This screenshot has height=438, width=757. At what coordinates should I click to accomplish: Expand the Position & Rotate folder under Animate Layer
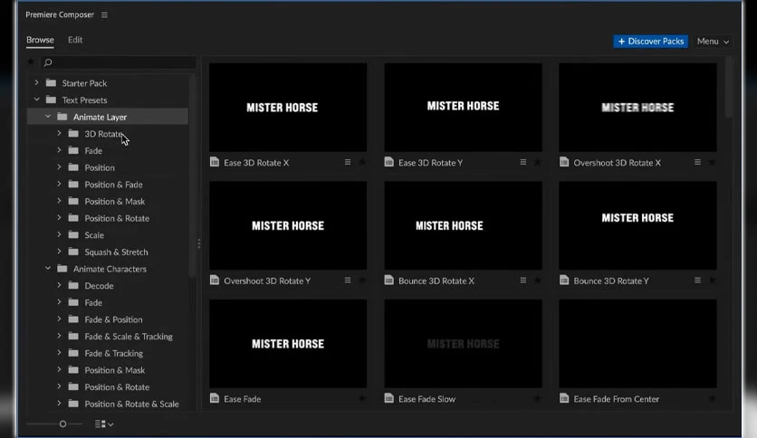[x=59, y=217]
